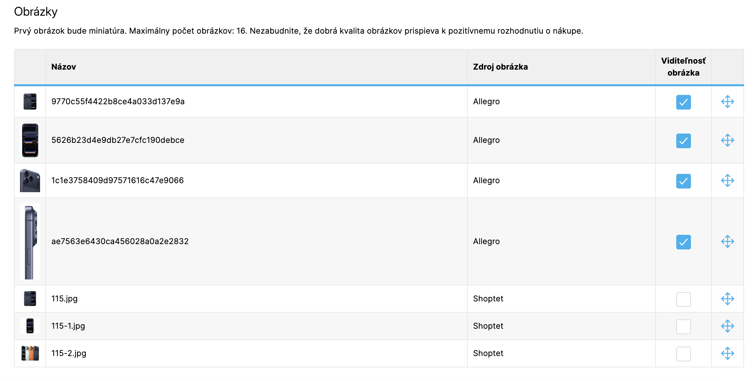Click move handle for 115.jpg row
Viewport: 754px width, 381px height.
[727, 299]
